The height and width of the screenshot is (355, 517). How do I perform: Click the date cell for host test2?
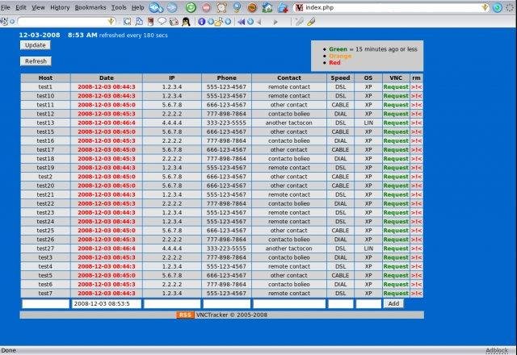tap(106, 177)
